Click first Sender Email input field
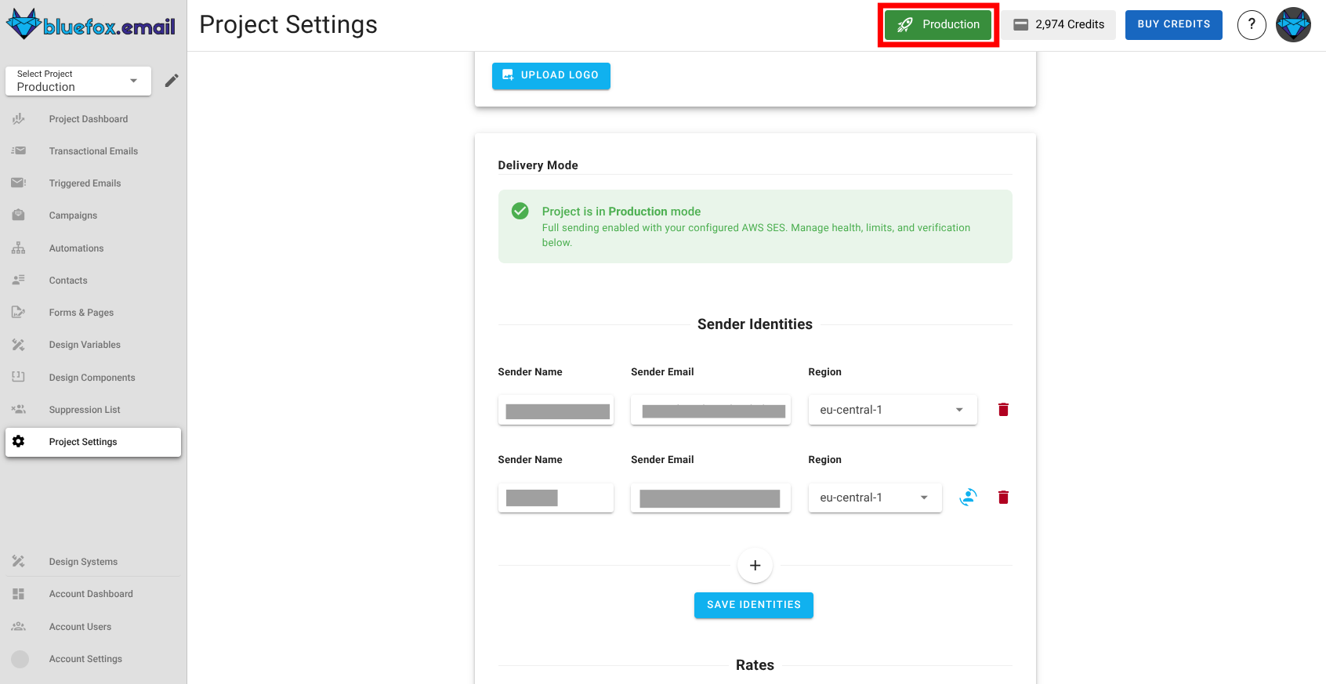This screenshot has height=684, width=1326. pos(711,410)
